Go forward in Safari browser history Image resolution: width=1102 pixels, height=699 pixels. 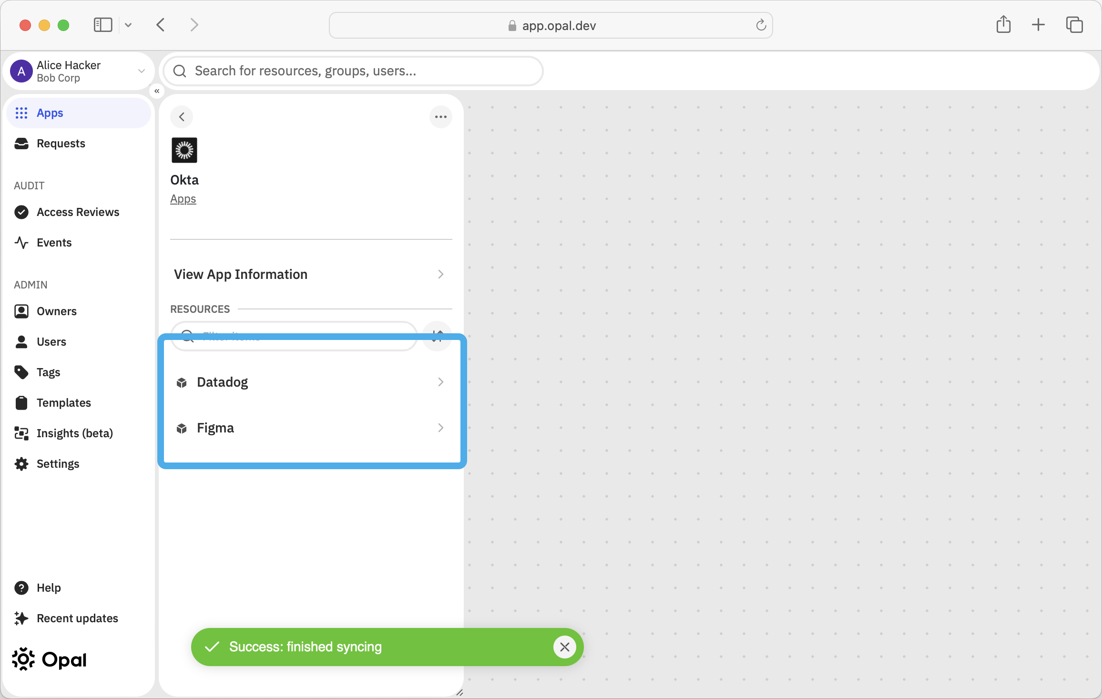tap(194, 25)
